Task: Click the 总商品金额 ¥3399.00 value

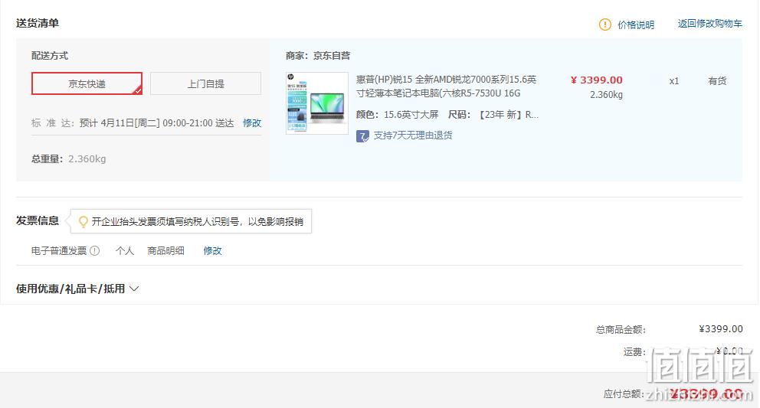Action: click(721, 329)
